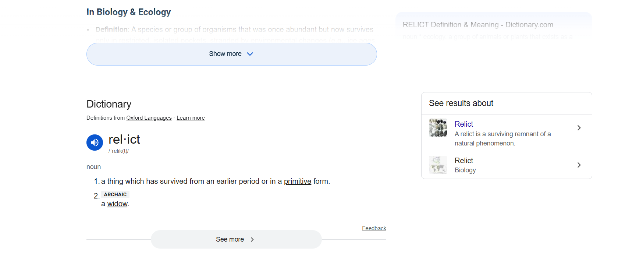Send feedback via the Feedback link
This screenshot has height=253, width=618.
(x=374, y=228)
